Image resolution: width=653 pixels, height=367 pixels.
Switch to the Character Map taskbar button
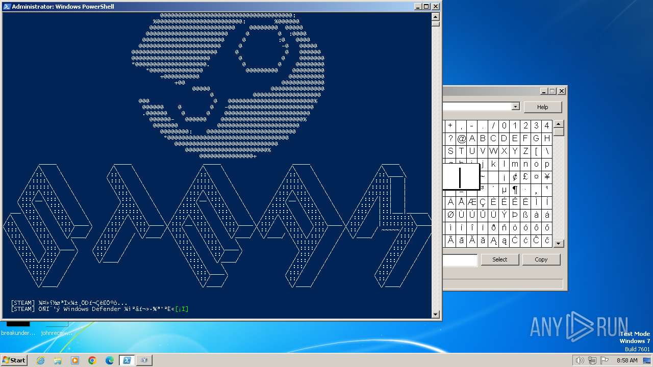[x=144, y=360]
